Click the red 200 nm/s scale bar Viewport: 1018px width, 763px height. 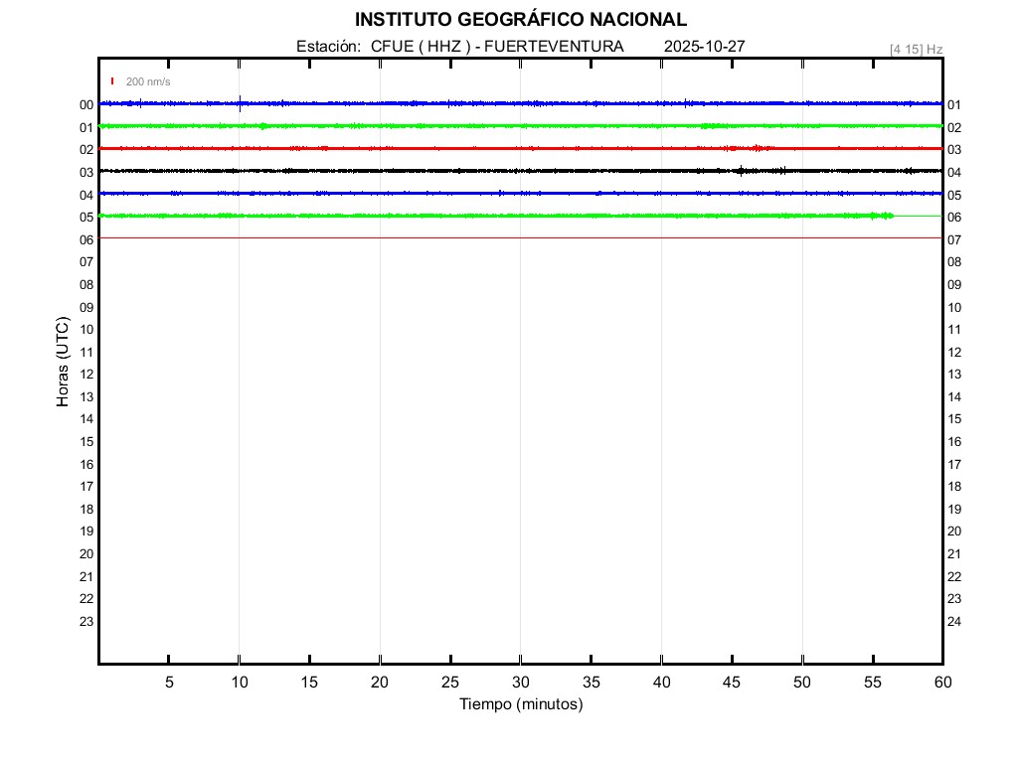(112, 81)
